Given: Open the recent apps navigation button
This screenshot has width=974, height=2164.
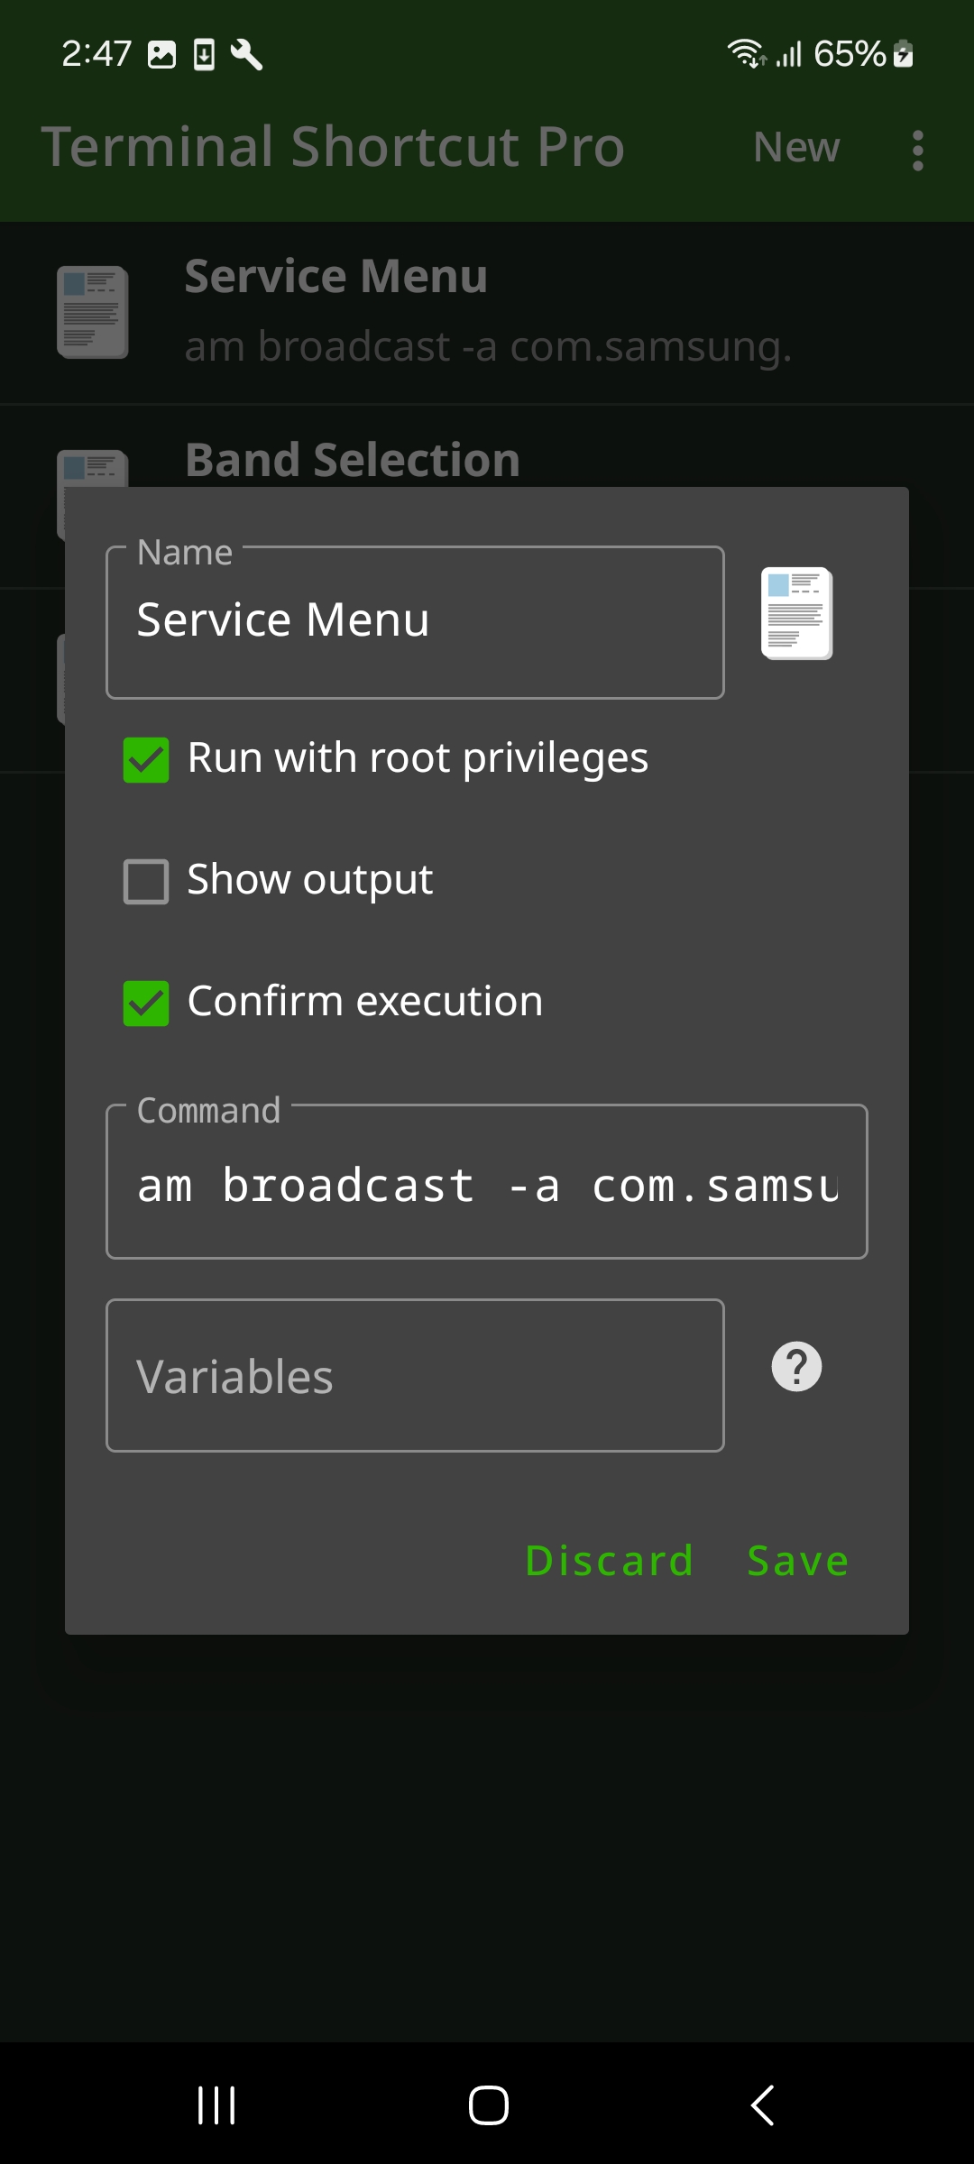Looking at the screenshot, I should coord(216,2105).
